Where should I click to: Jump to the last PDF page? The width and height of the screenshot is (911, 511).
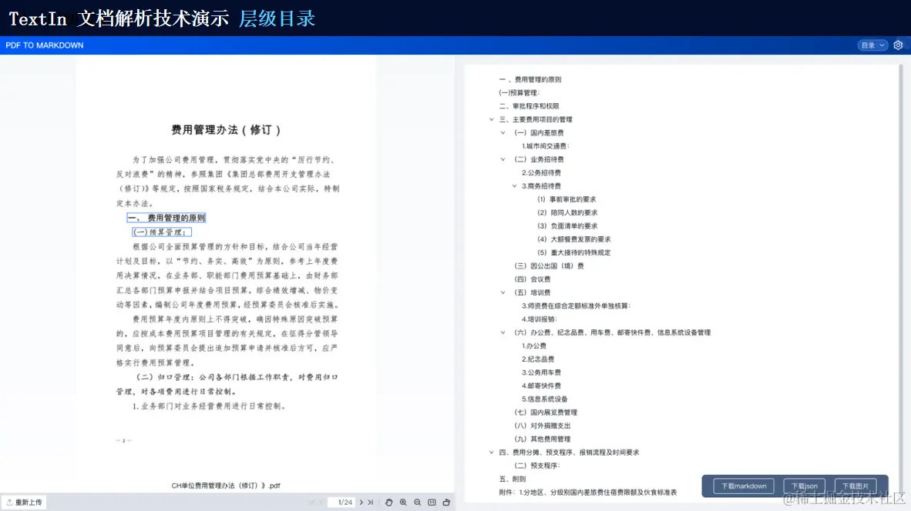pyautogui.click(x=371, y=503)
